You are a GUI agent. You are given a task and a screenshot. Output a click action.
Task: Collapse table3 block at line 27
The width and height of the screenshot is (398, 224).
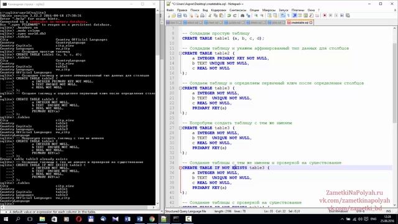click(180, 128)
